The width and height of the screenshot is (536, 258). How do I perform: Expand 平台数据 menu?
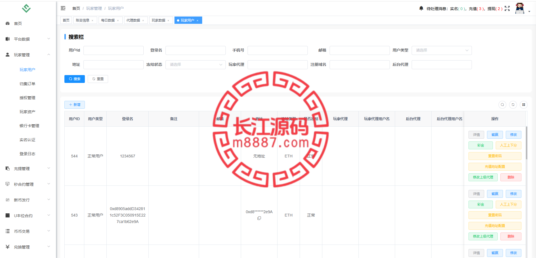28,39
